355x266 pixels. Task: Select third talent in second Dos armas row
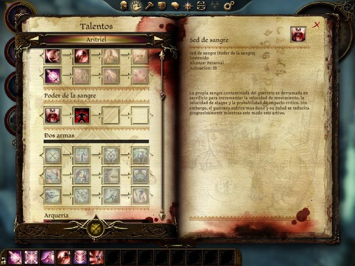click(111, 175)
